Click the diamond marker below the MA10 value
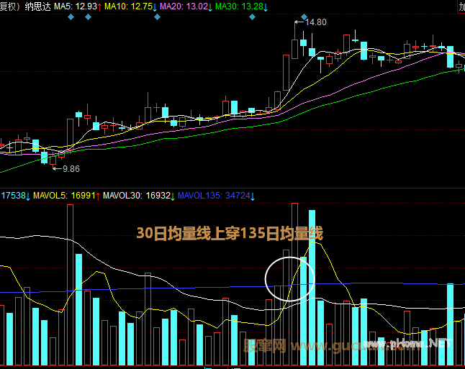465x369 pixels. 157,17
